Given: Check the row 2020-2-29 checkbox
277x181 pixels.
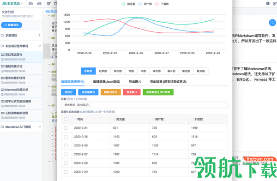Looking at the screenshot, I should tap(66, 172).
